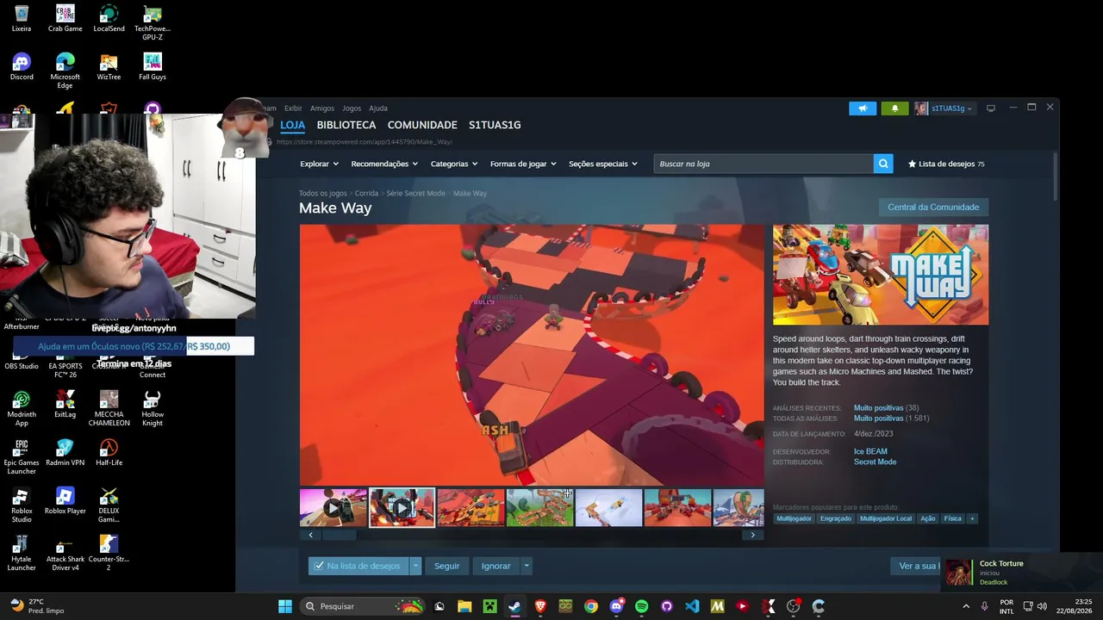The width and height of the screenshot is (1103, 620).
Task: Open LocalSend desktop shortcut
Action: [109, 18]
